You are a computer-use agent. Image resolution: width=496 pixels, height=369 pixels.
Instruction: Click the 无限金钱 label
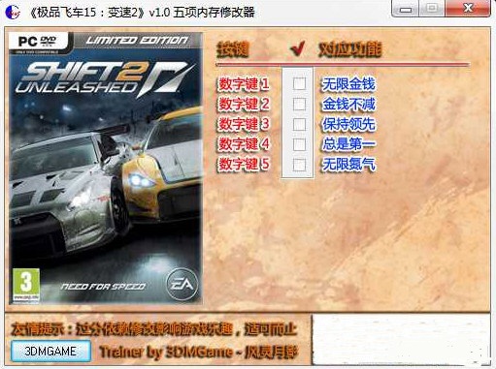[x=348, y=84]
